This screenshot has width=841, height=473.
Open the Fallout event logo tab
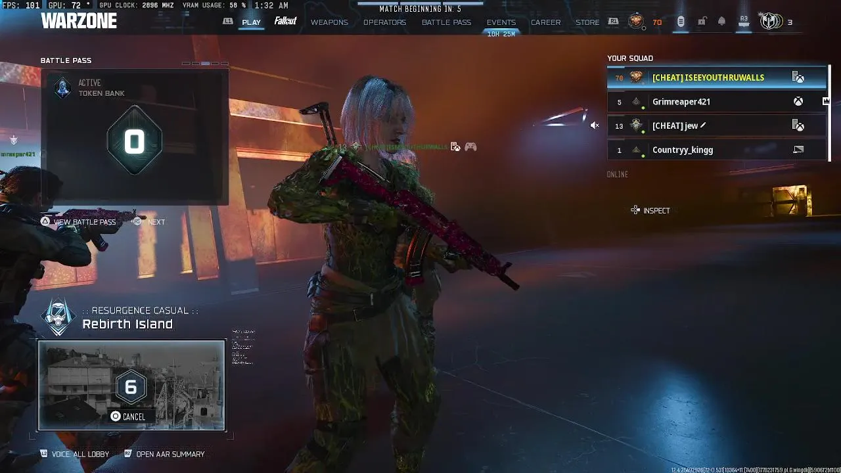pyautogui.click(x=285, y=21)
